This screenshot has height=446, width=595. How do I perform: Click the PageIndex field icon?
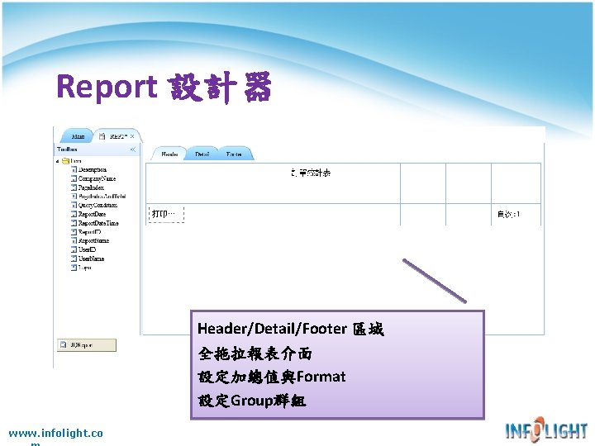[x=74, y=187]
